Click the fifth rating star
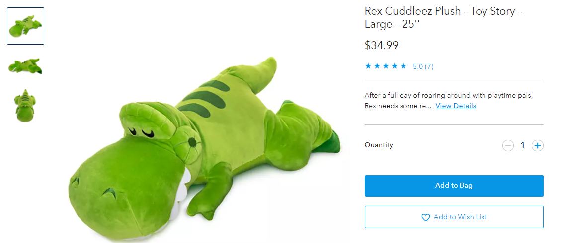 [403, 66]
